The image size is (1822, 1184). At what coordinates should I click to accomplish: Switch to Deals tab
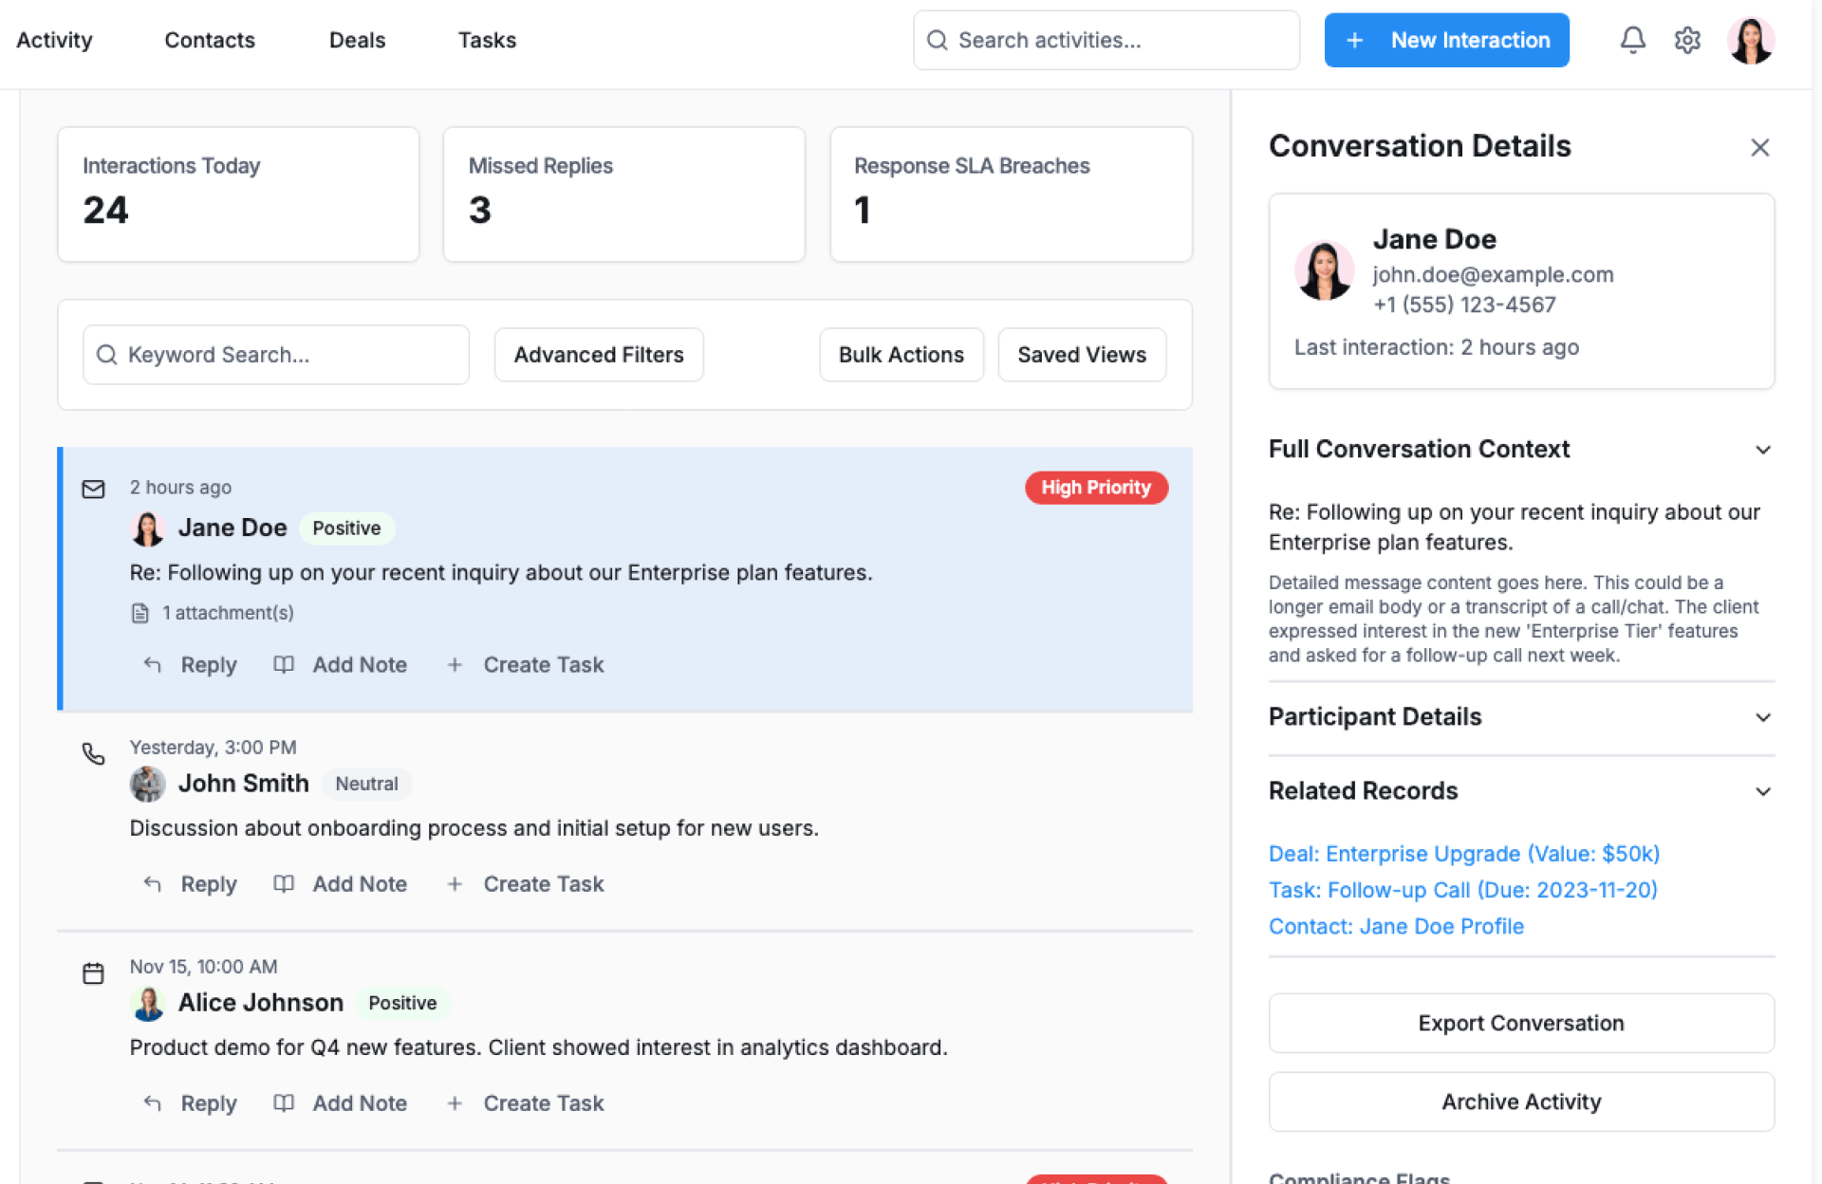tap(357, 40)
